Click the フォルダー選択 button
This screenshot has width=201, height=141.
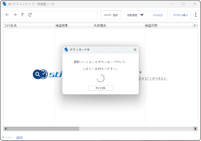pyautogui.click(x=111, y=15)
